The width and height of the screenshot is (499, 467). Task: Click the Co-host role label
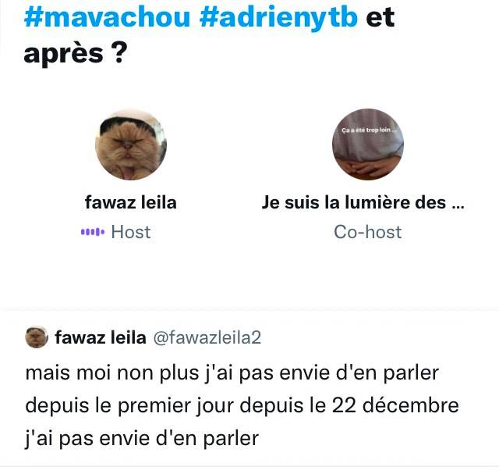coord(368,232)
